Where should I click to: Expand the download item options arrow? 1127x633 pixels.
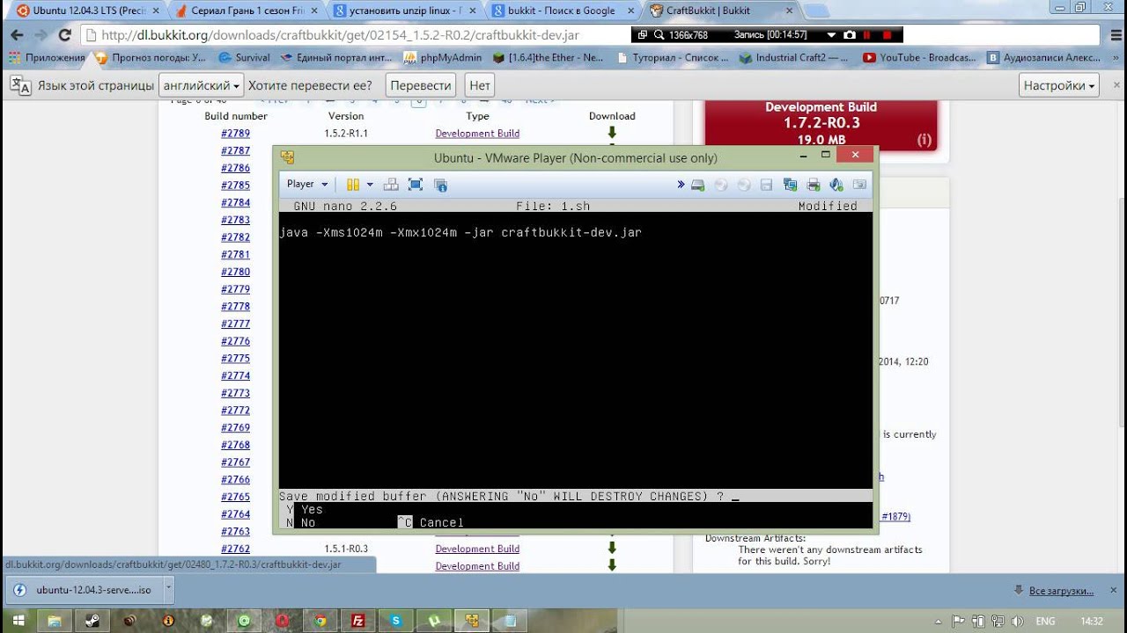tap(169, 590)
